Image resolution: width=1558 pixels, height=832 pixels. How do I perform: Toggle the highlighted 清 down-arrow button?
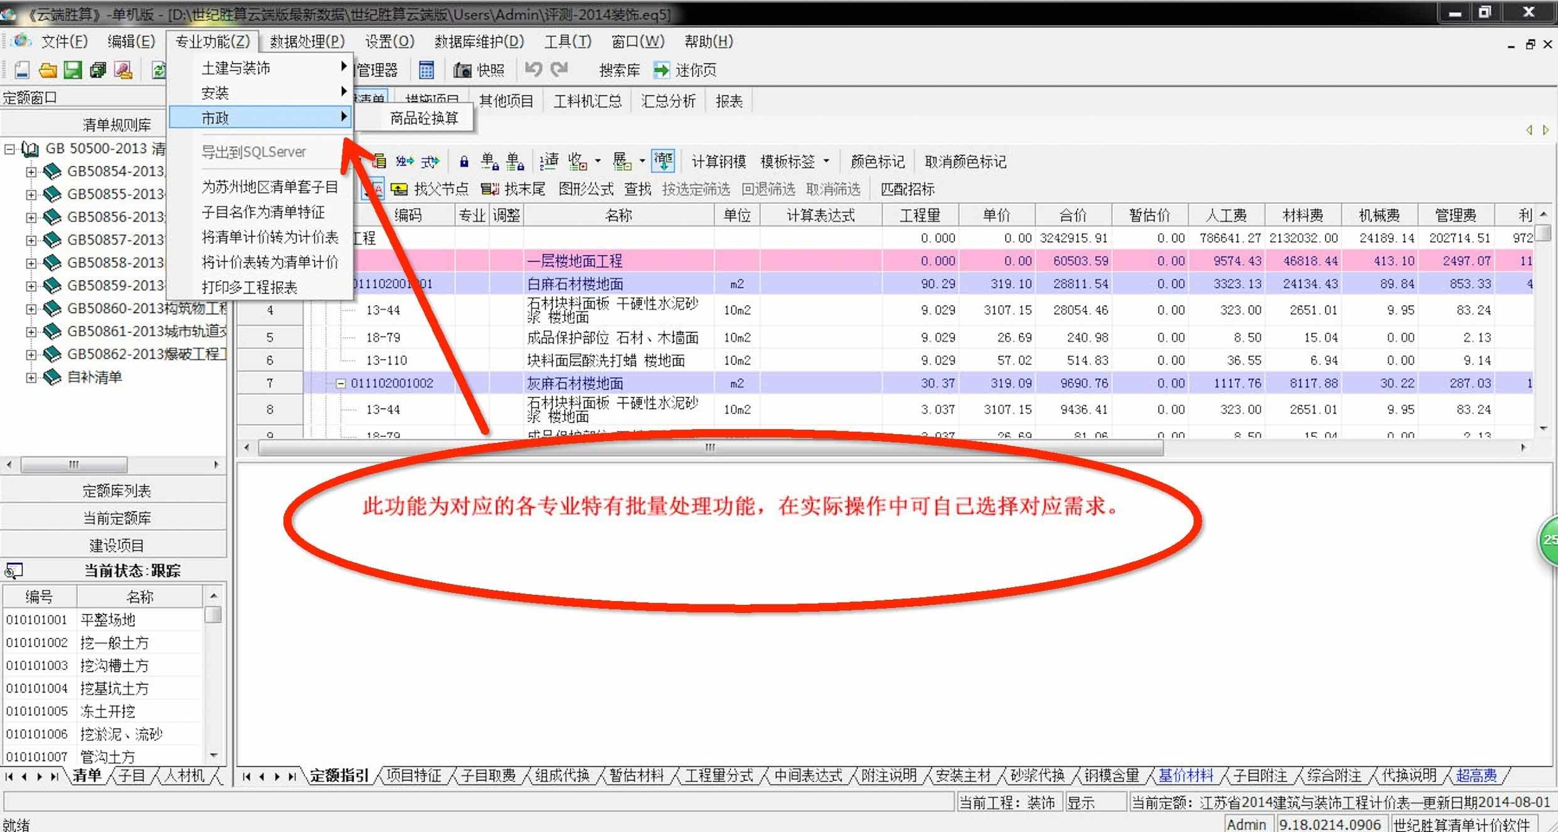tap(663, 161)
